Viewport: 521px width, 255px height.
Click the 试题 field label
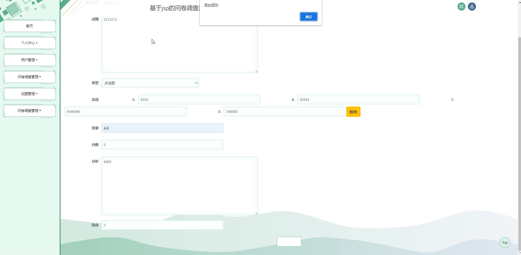95,19
